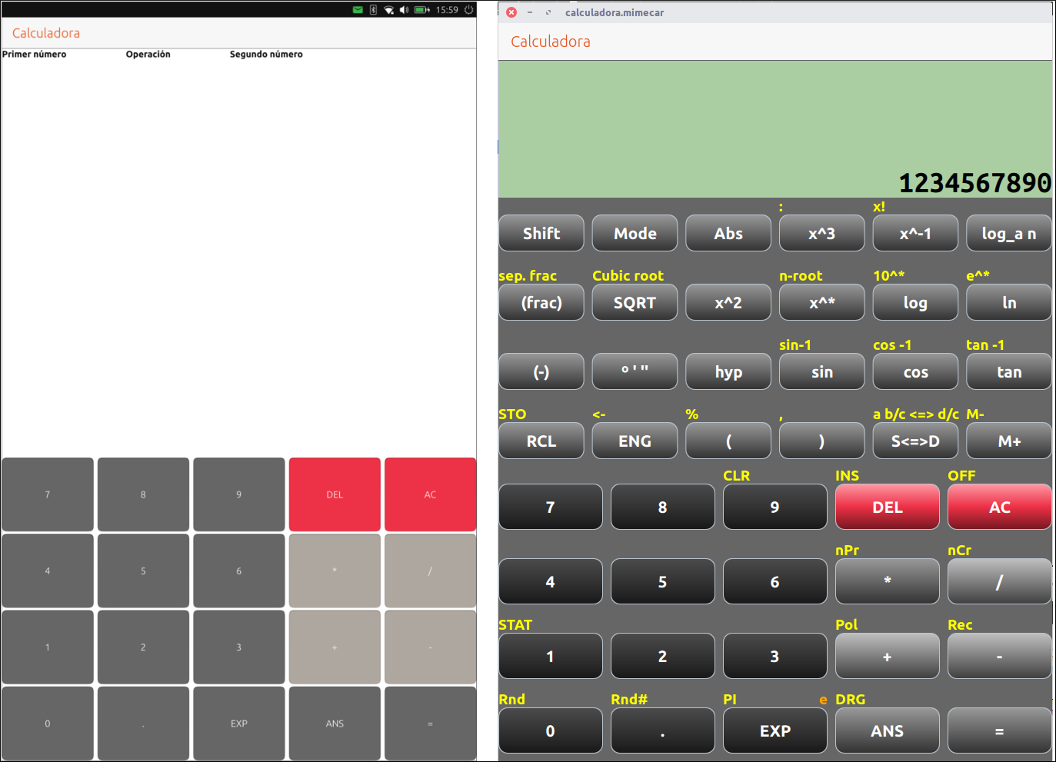This screenshot has height=762, width=1056.
Task: Tap the decimal point button on the scientific calculator
Action: (663, 730)
